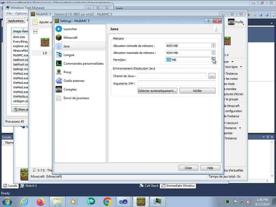Click Image Name column header

(20, 31)
